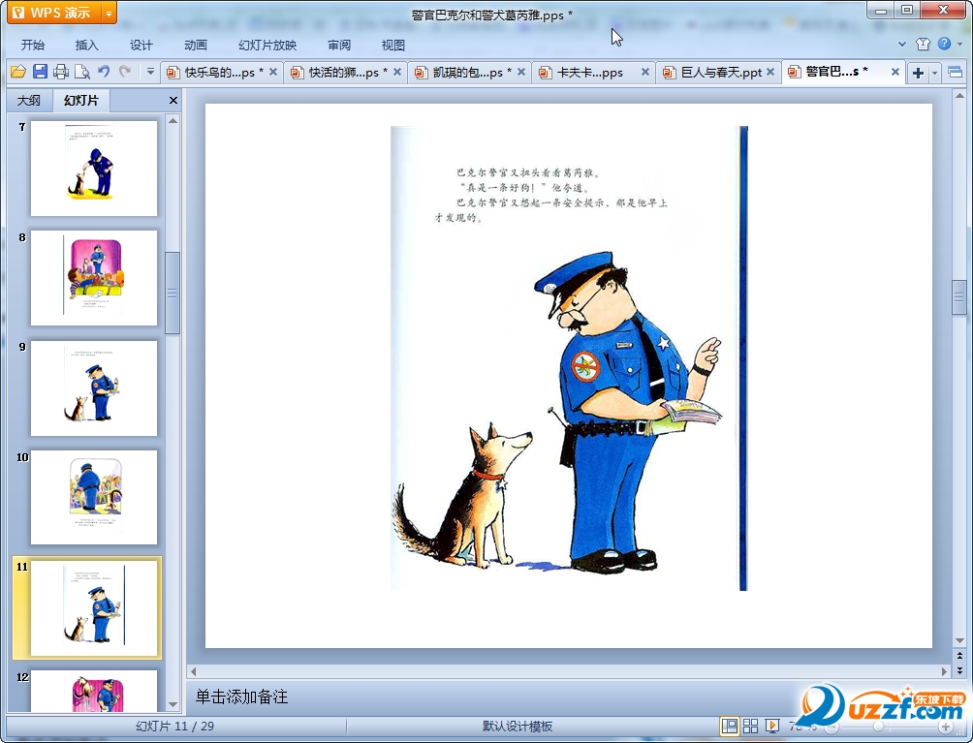This screenshot has width=973, height=743.
Task: Print using the printer toolbar icon
Action: pos(61,72)
